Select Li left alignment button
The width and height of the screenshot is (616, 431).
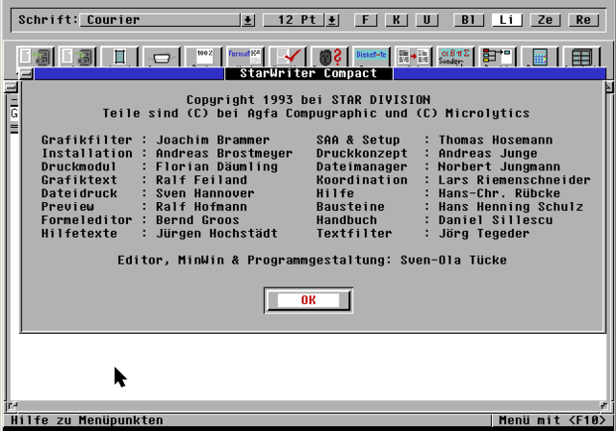pos(507,19)
